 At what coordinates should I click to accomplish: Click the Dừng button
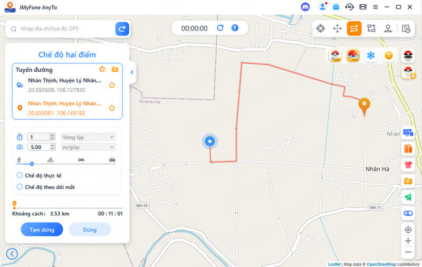coord(90,230)
